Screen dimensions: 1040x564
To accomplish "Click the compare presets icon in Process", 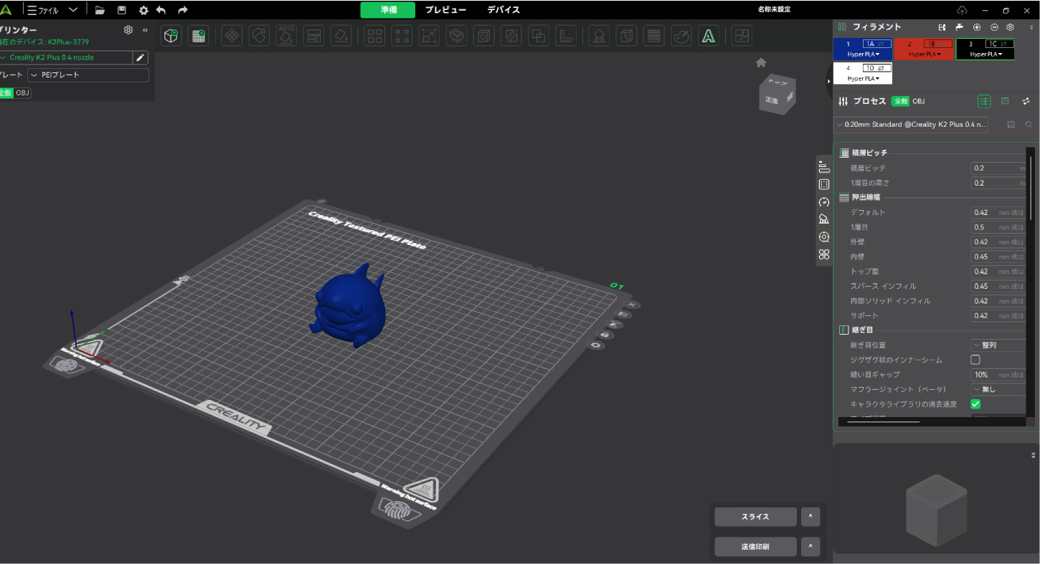I will click(1026, 102).
